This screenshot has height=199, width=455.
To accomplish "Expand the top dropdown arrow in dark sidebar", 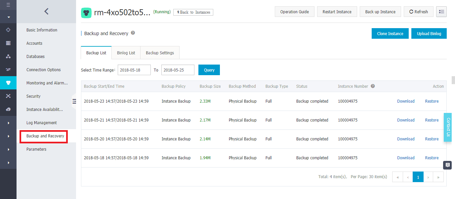I will click(8, 17).
